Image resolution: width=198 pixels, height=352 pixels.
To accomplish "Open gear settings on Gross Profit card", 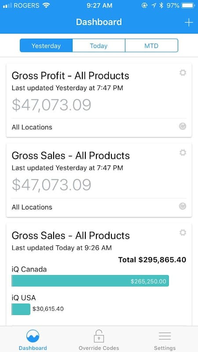I will tap(183, 73).
